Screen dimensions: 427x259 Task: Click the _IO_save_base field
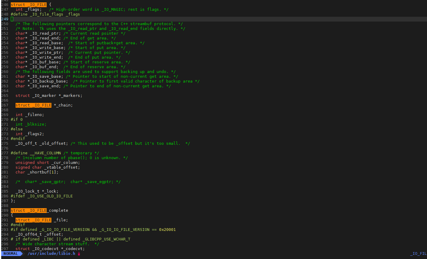click(x=45, y=77)
